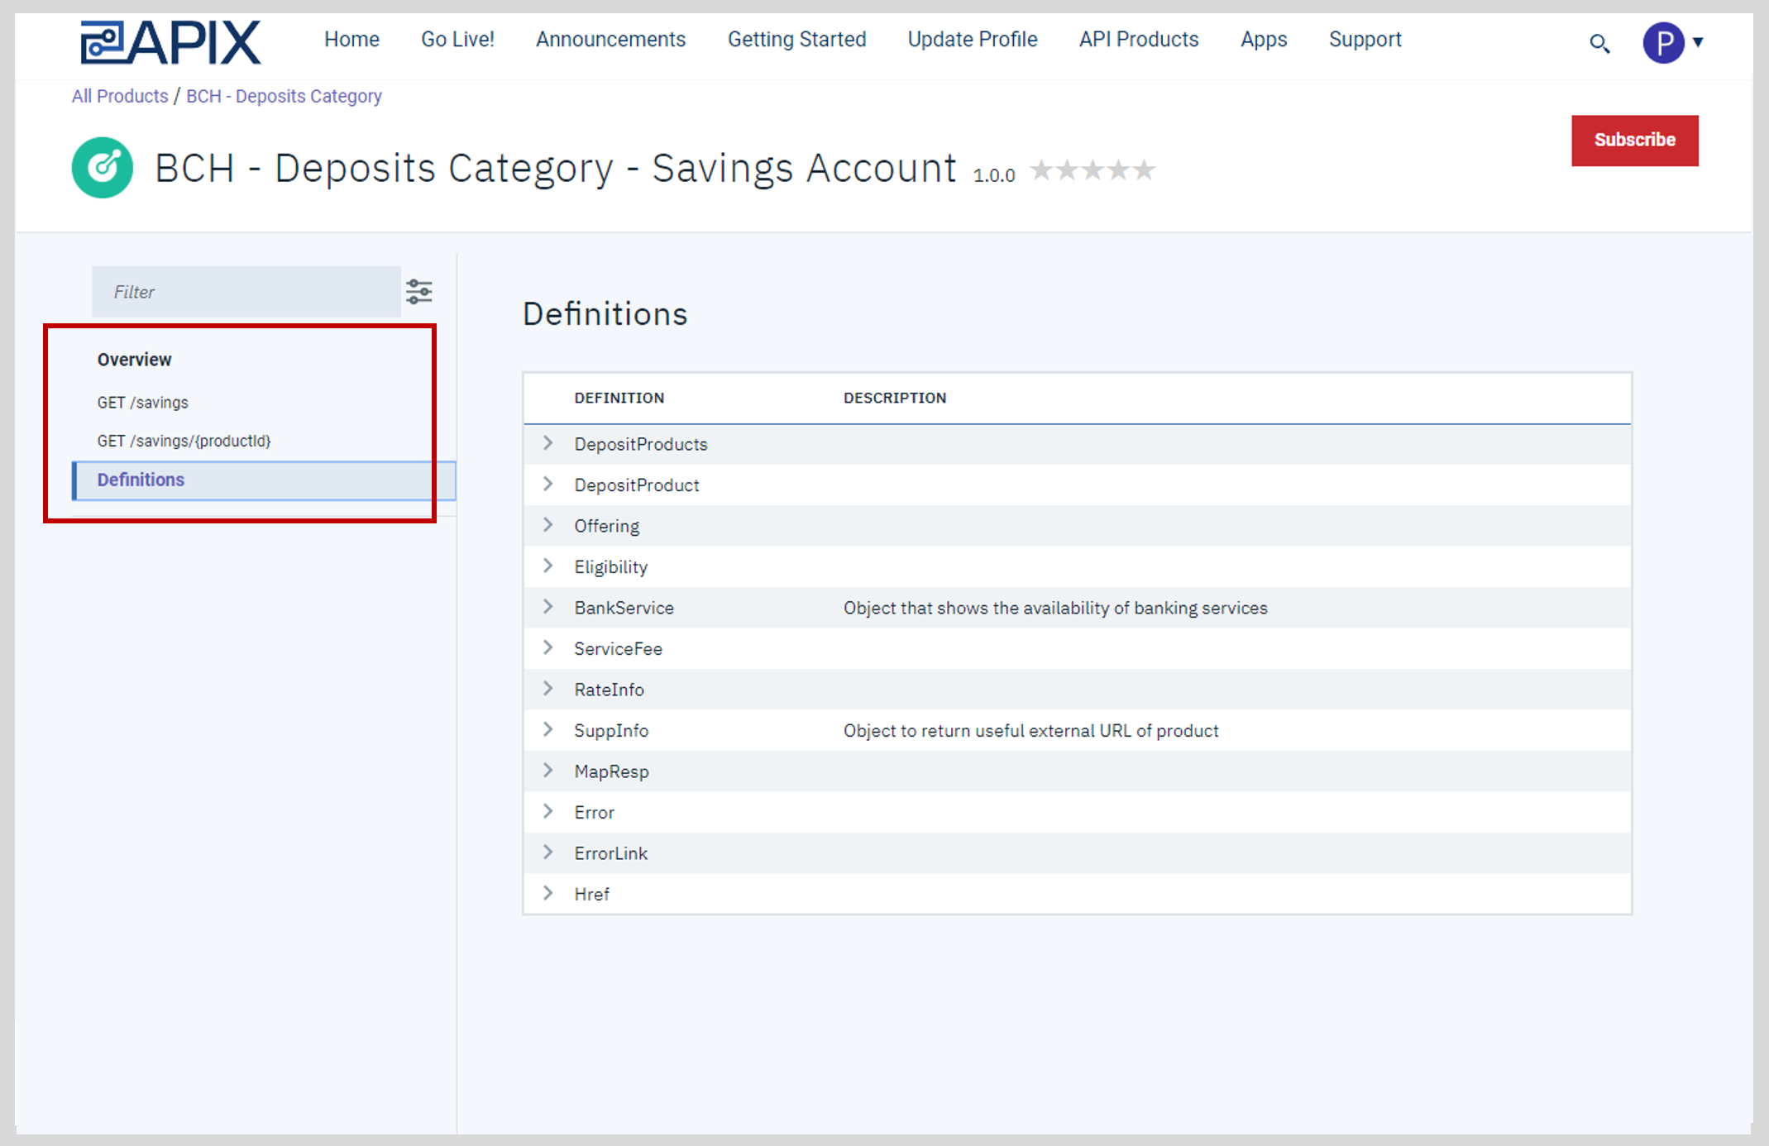Open Getting Started page
Image resolution: width=1769 pixels, height=1146 pixels.
(796, 39)
